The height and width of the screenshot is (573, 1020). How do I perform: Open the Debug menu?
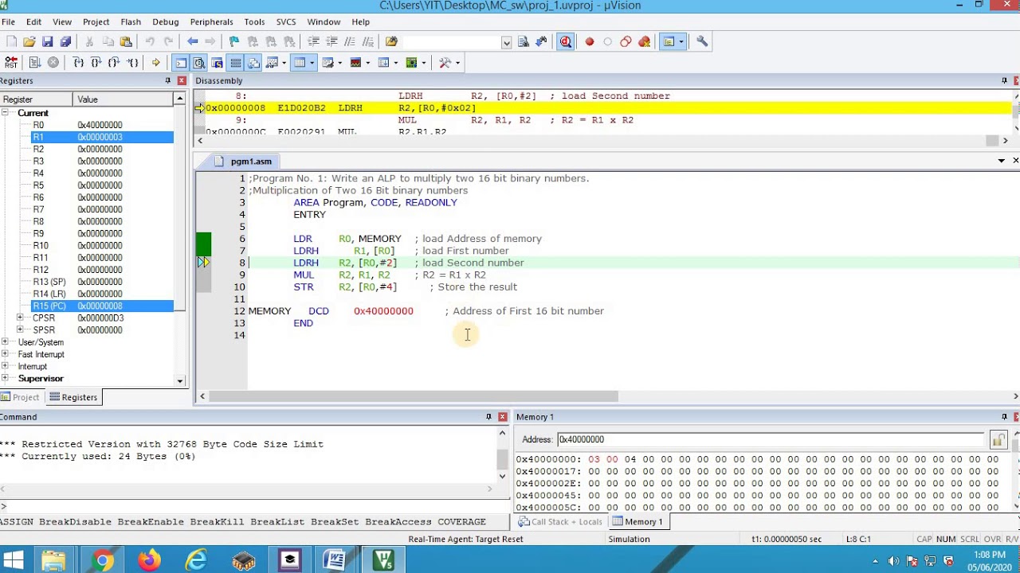[x=166, y=21]
